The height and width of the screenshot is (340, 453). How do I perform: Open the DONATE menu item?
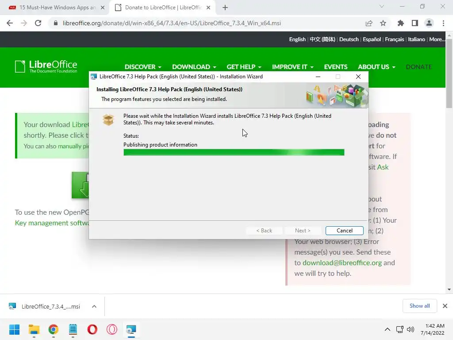(x=418, y=67)
